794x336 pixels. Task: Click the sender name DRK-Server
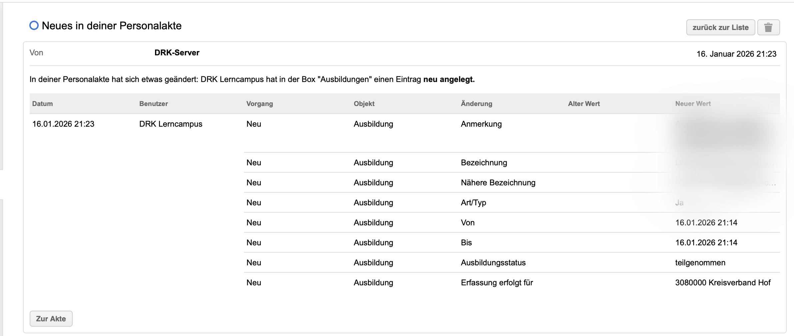point(177,53)
